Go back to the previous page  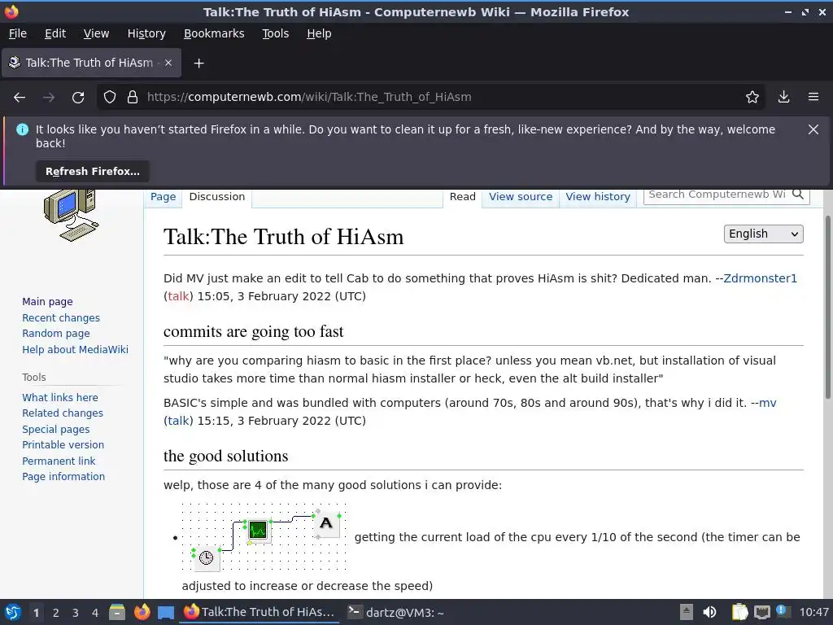pyautogui.click(x=20, y=98)
